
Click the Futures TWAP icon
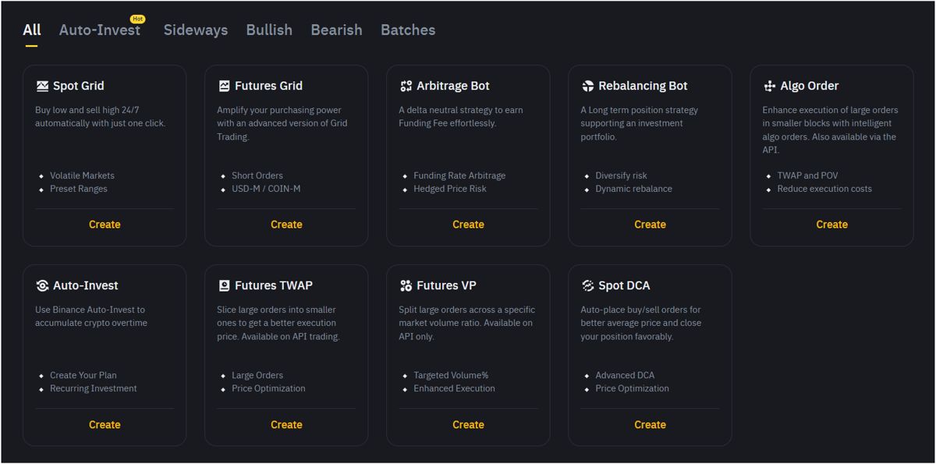[224, 285]
